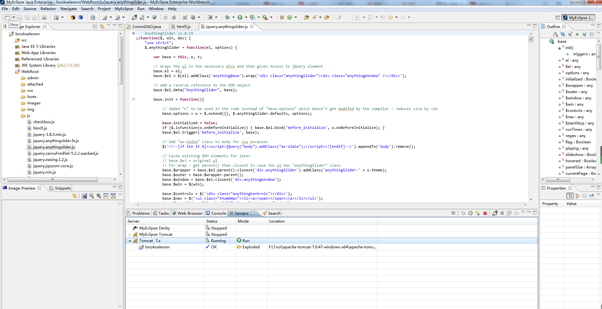Click Status column header in Servers table
The width and height of the screenshot is (602, 309).
click(x=220, y=221)
